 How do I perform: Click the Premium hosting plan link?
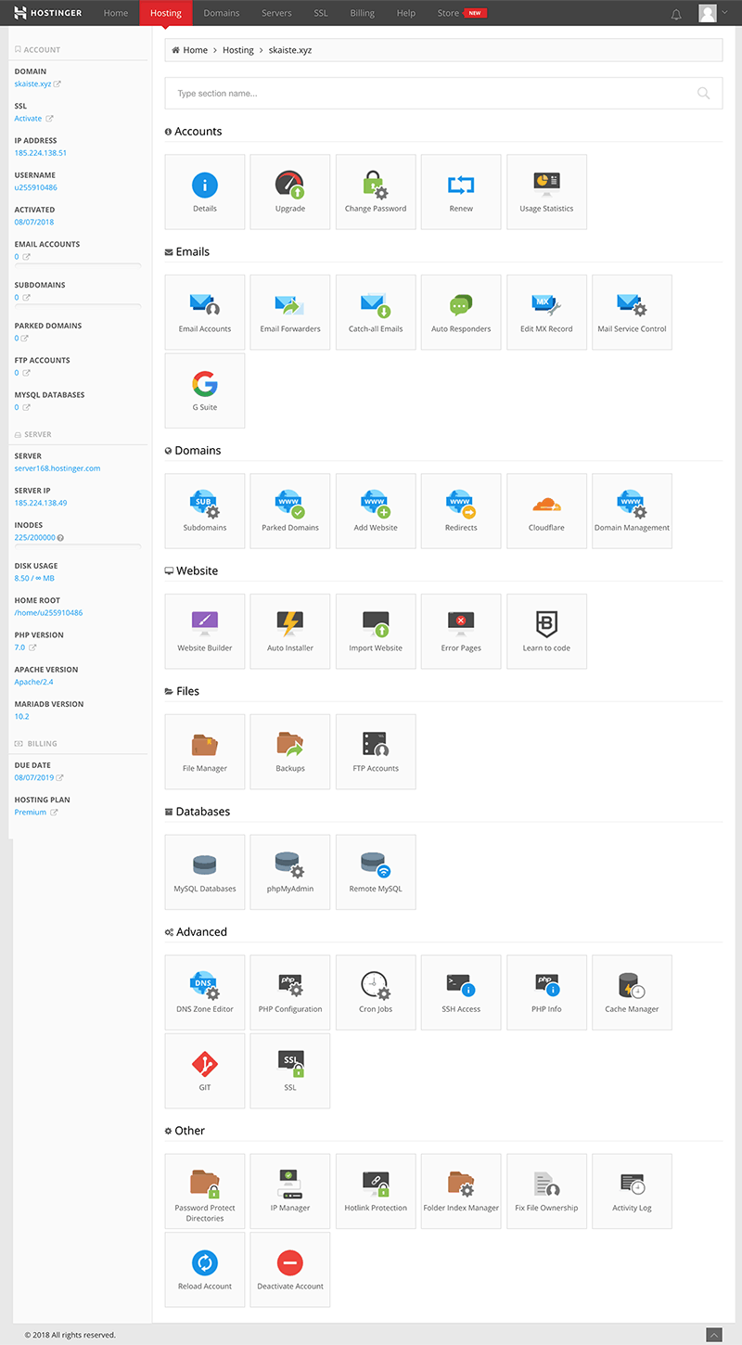click(x=31, y=812)
